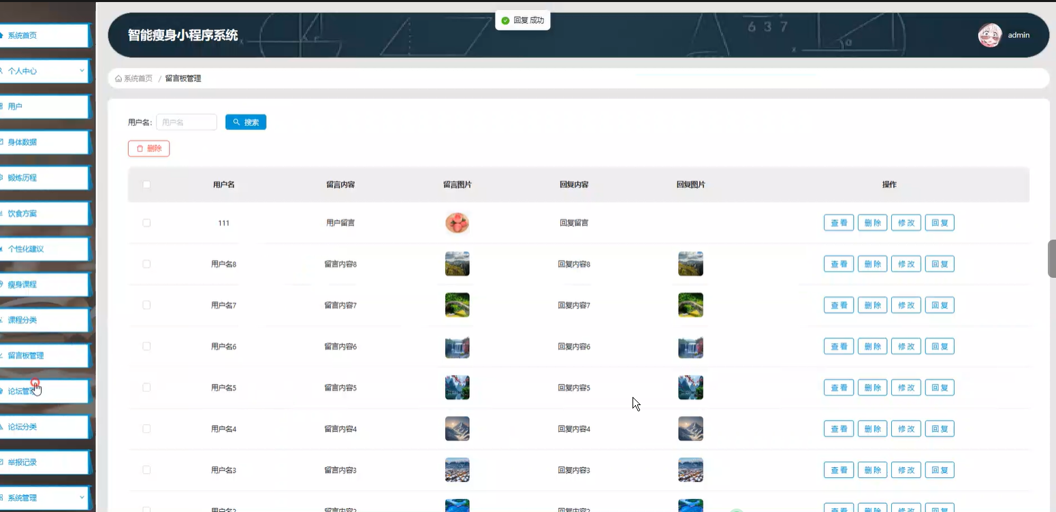Screen dimensions: 1056x512
Task: Click 删除 in the 用户名7 row
Action: click(872, 305)
